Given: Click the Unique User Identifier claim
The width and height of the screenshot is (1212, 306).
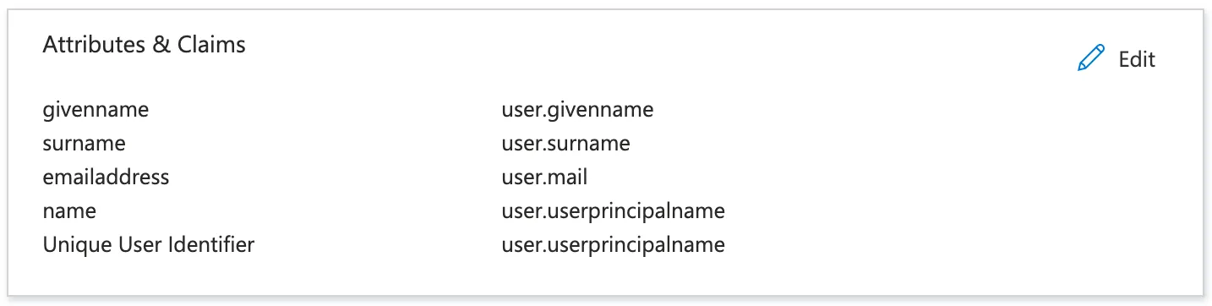Looking at the screenshot, I should (149, 245).
